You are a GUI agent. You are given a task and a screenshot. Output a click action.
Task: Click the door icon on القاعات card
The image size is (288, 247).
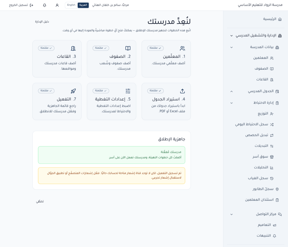[73, 48]
